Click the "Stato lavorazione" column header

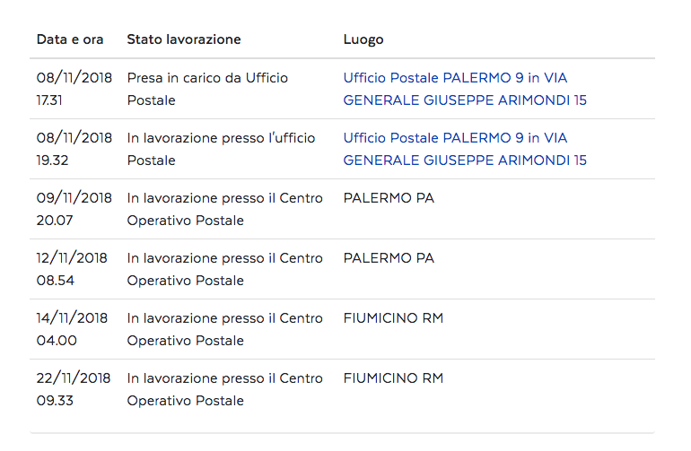point(184,39)
